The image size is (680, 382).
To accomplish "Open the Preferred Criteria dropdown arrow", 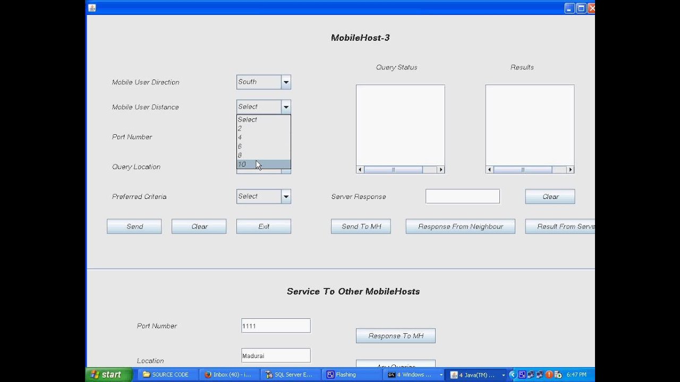I will point(286,196).
